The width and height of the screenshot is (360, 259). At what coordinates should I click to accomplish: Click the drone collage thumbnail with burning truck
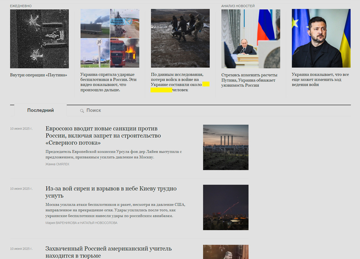[110, 39]
